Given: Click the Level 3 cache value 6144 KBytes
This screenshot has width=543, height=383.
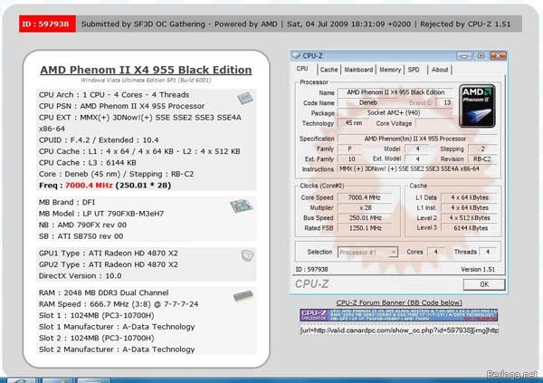Looking at the screenshot, I should pos(471,228).
